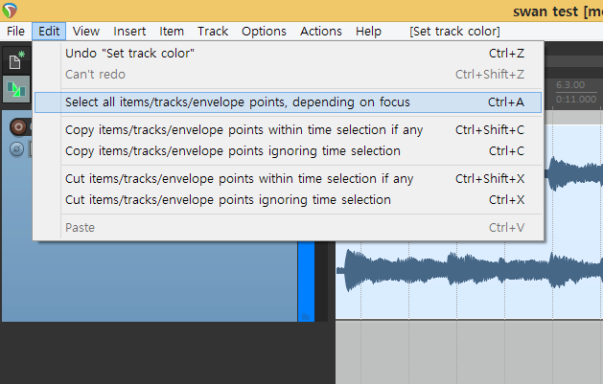The image size is (603, 384).
Task: Open the Track menu
Action: [x=213, y=31]
